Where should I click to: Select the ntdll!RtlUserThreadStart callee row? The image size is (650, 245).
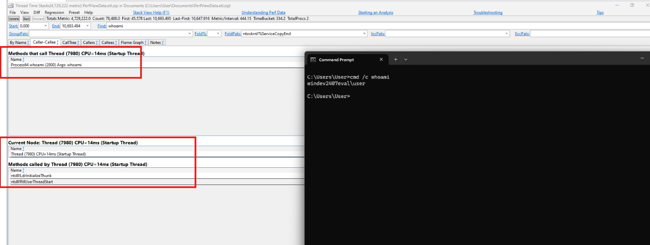pyautogui.click(x=157, y=182)
